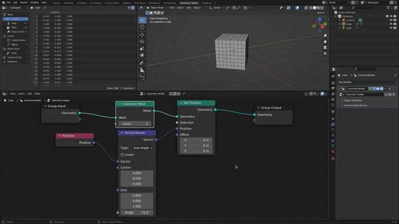Open the Window menu

pos(35,2)
